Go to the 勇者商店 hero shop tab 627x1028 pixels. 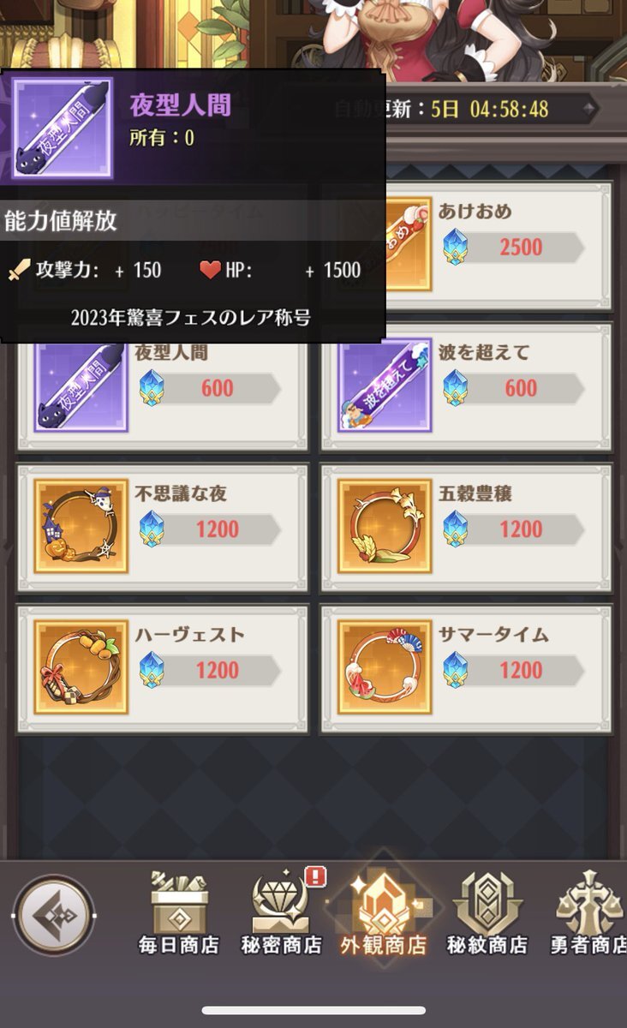588,914
